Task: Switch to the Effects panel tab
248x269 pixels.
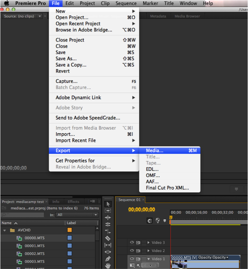Action: (73, 201)
